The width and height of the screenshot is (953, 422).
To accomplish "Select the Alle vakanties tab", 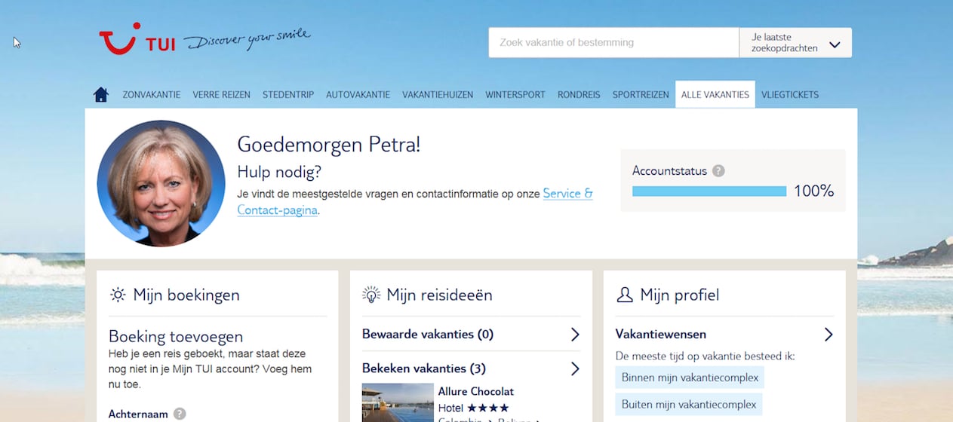I will (x=715, y=95).
